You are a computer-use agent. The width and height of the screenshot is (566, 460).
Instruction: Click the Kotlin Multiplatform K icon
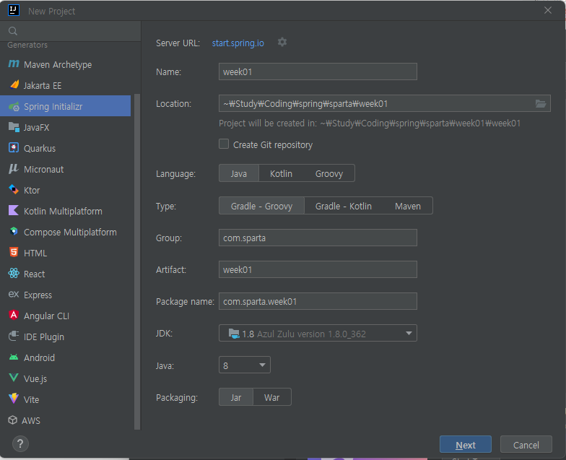pos(14,211)
